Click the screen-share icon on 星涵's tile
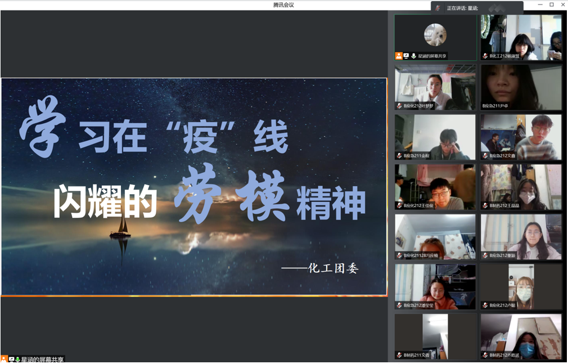 (x=406, y=56)
